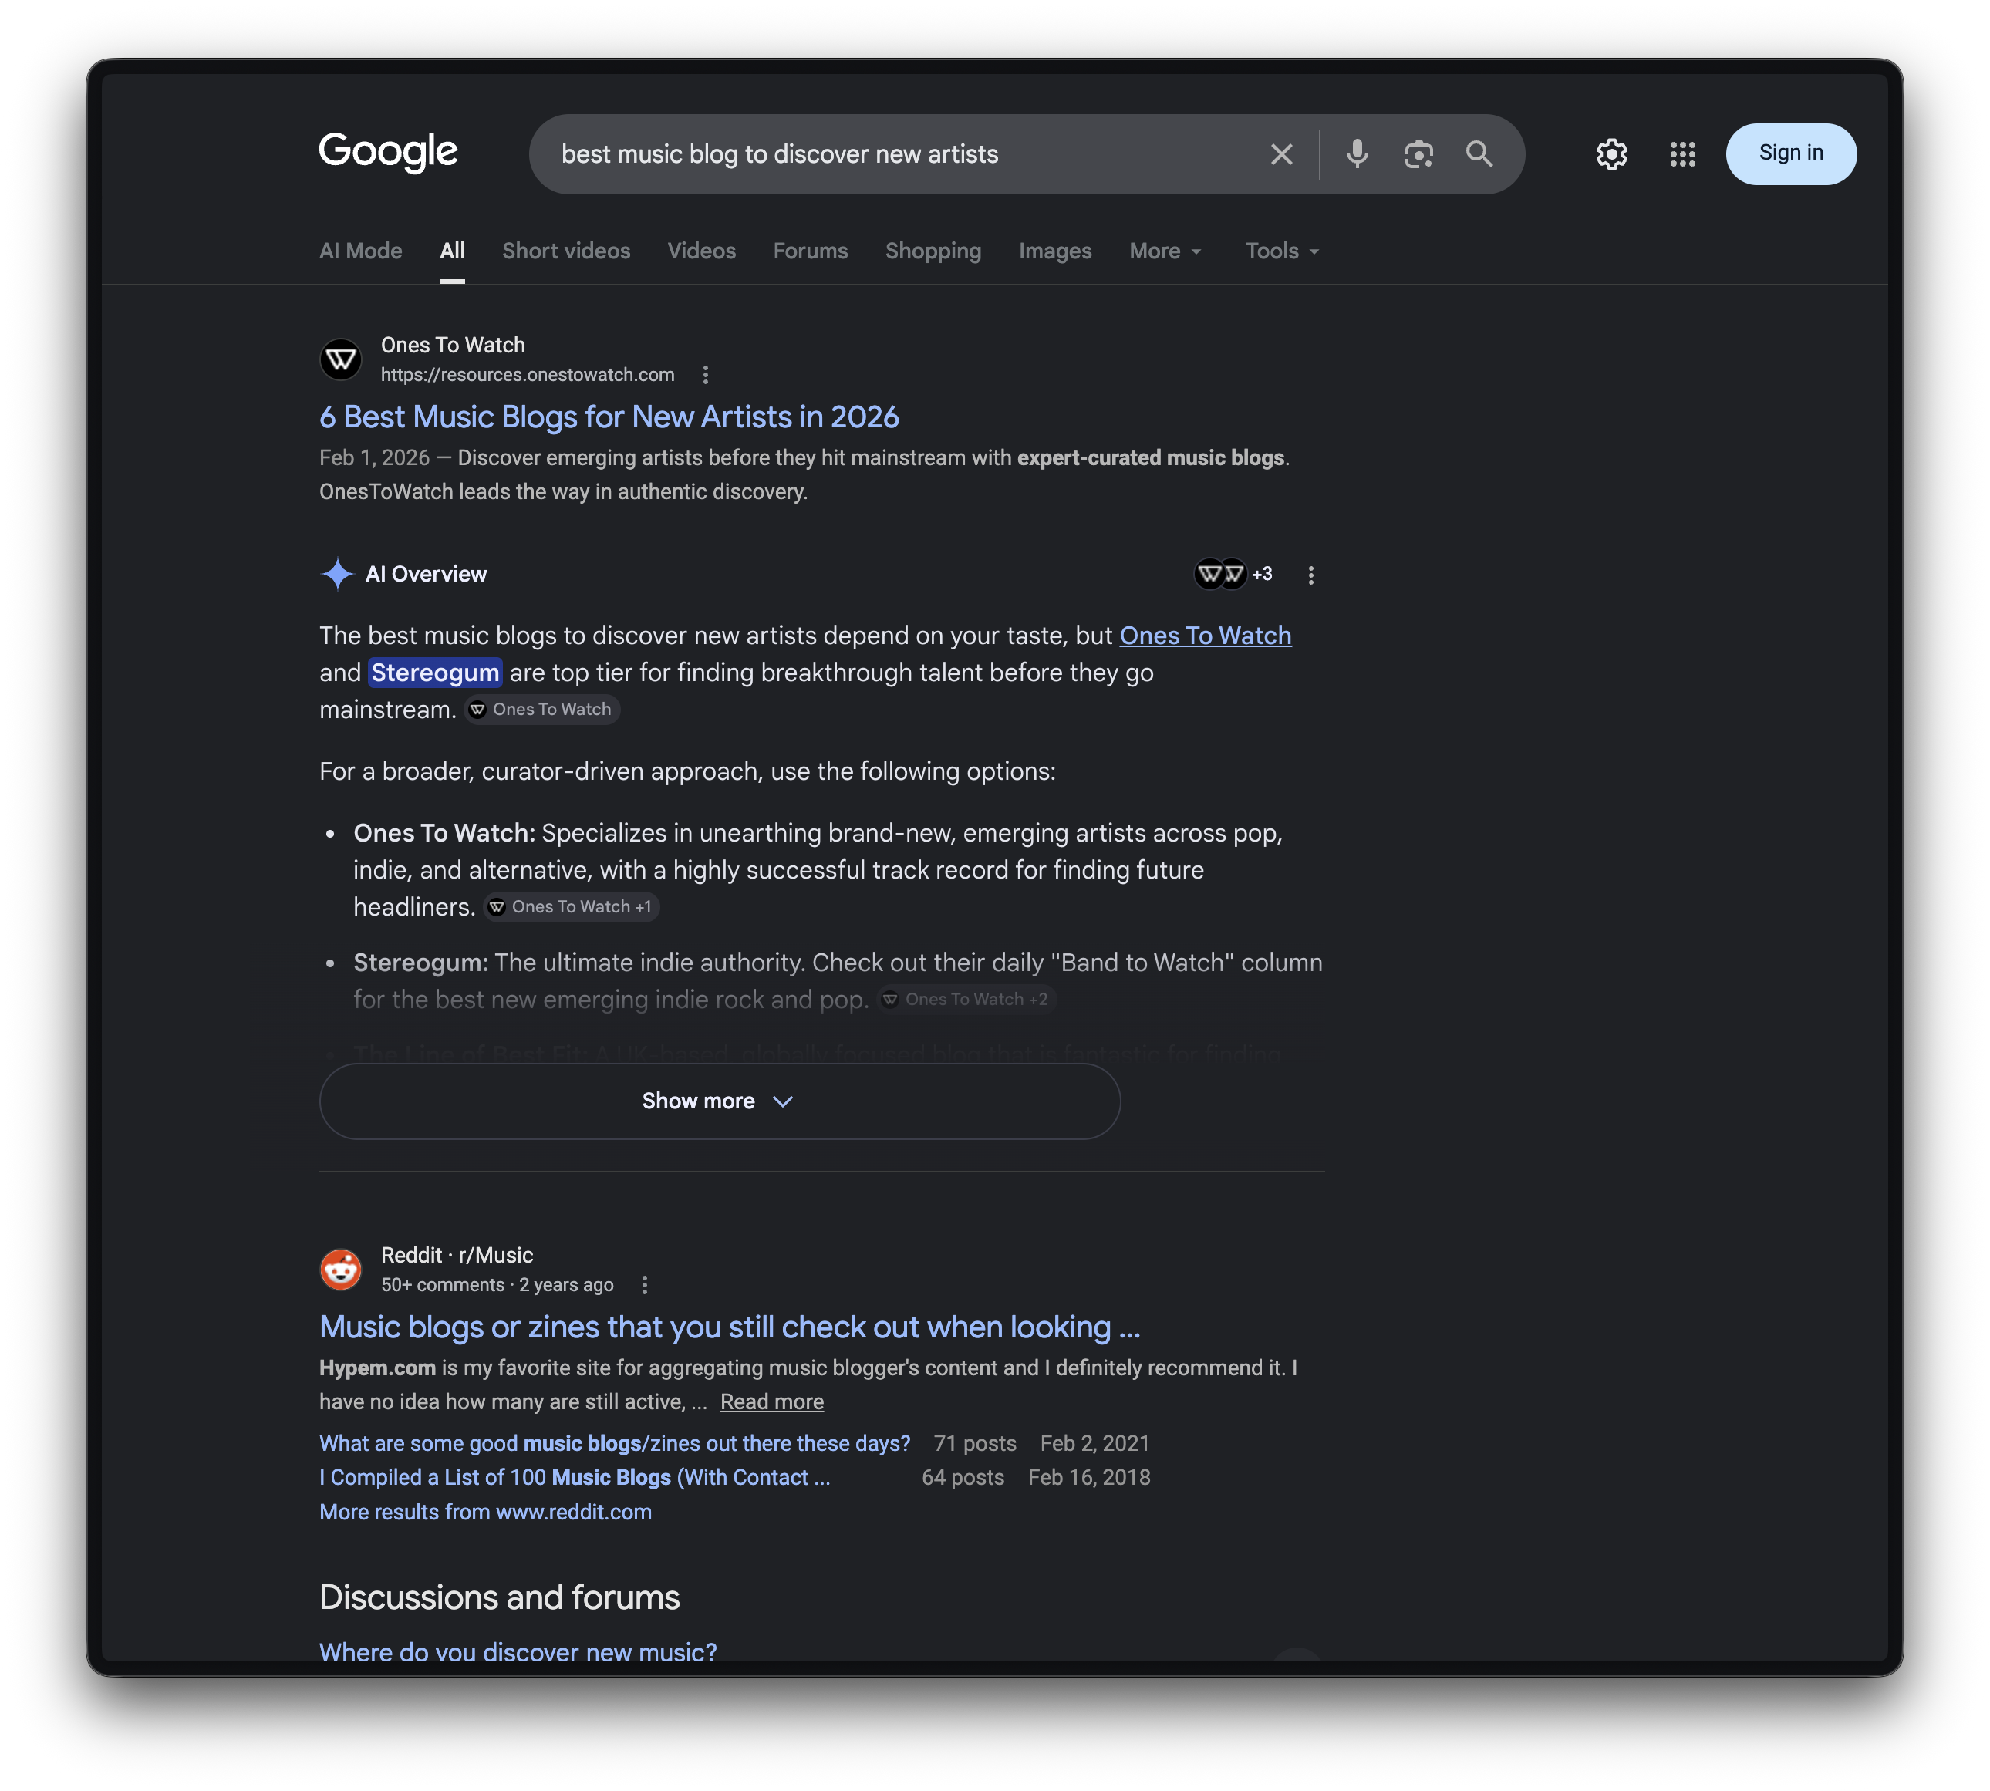Open the Shopping tab
1990x1791 pixels.
[932, 251]
